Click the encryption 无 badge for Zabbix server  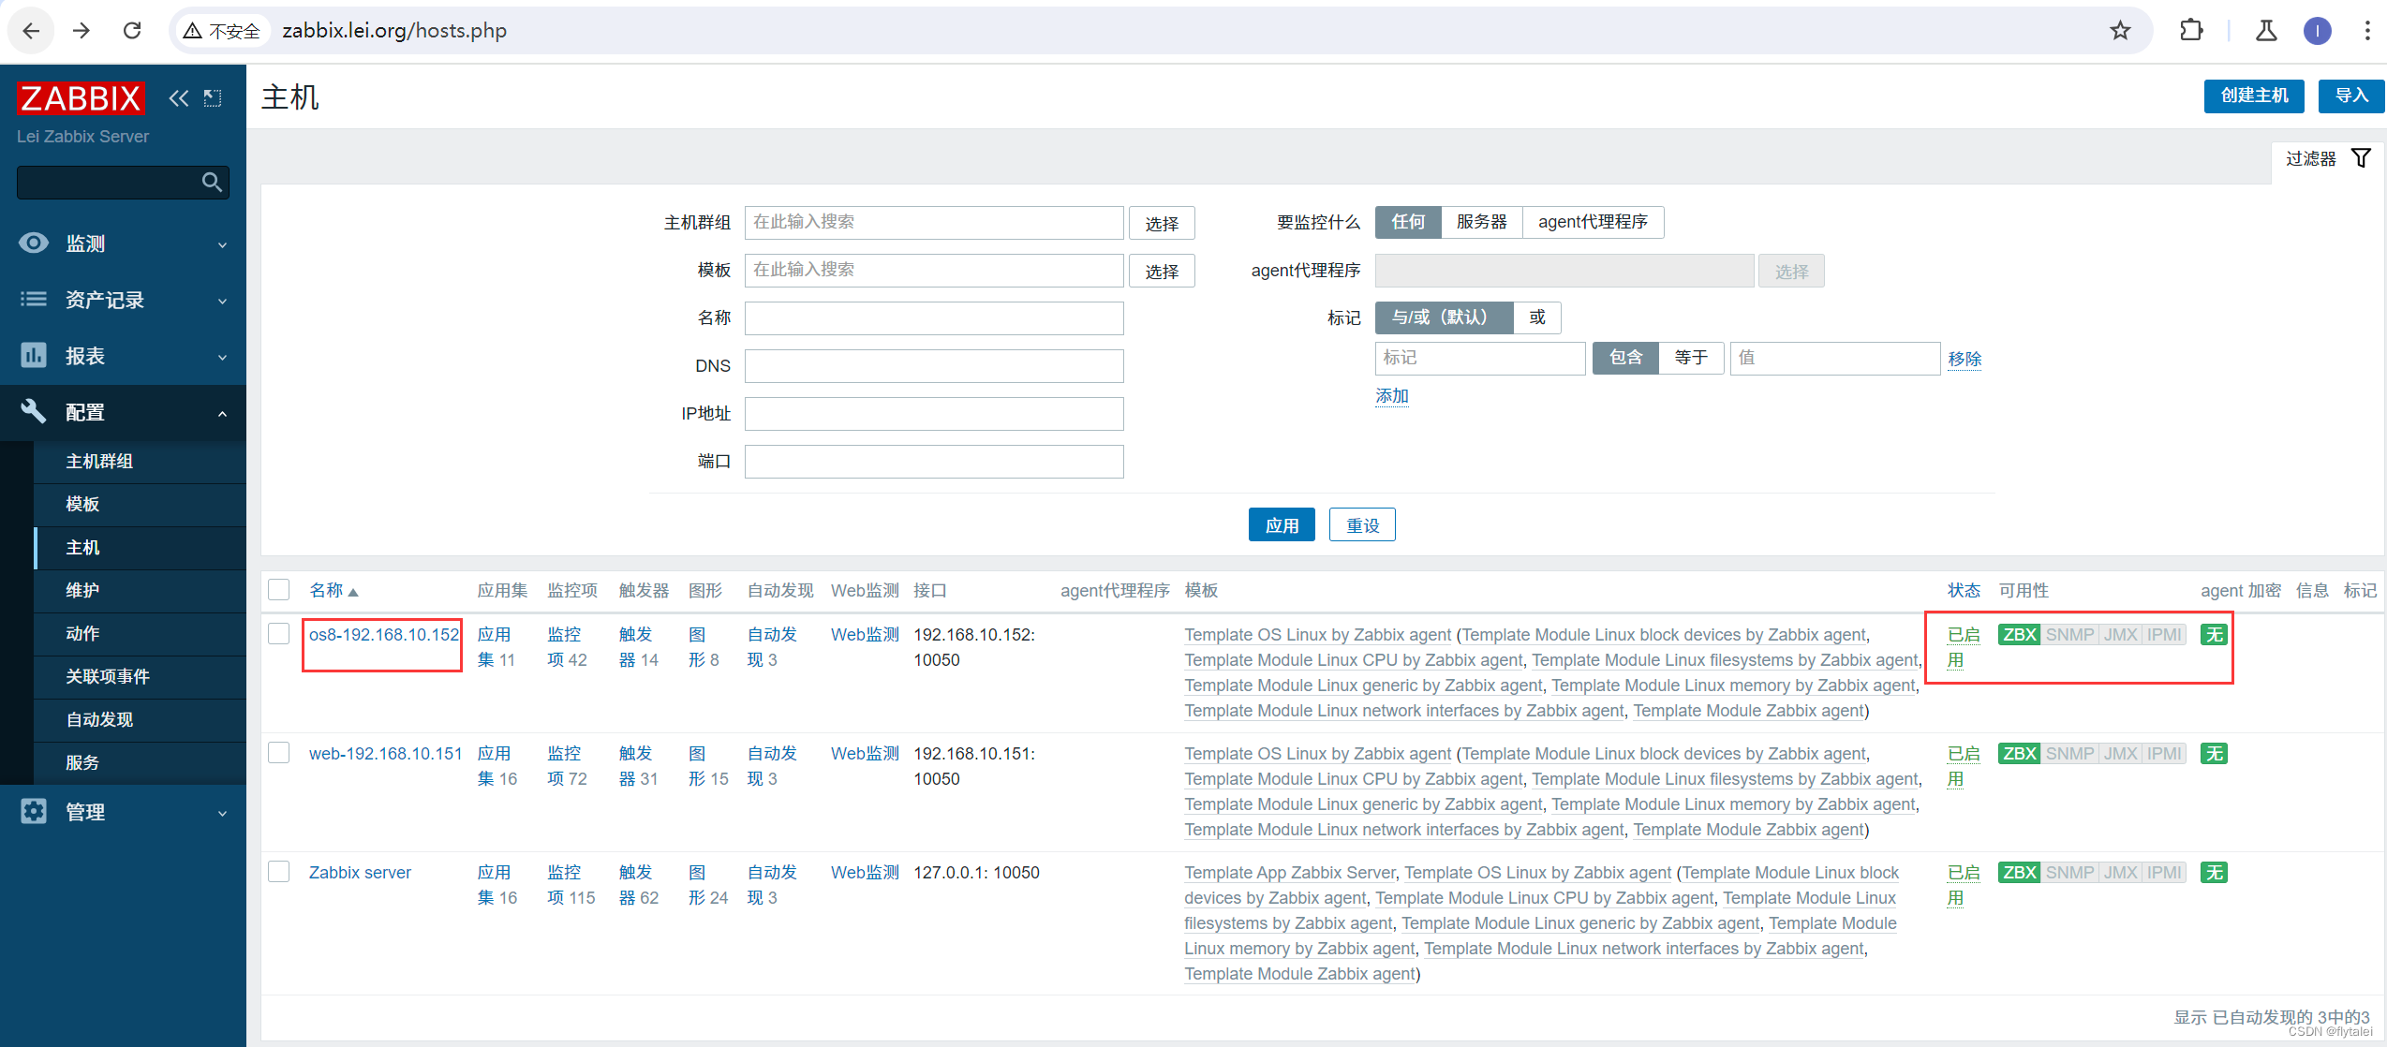click(2214, 873)
